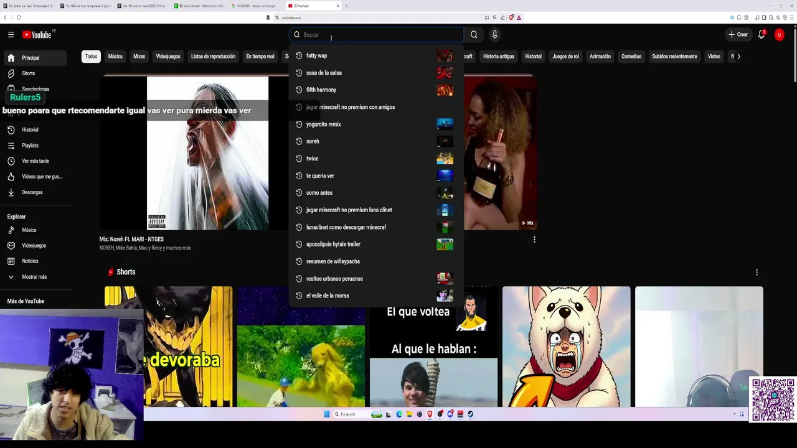
Task: Open Microsoft Edge from the taskbar
Action: pos(399,414)
